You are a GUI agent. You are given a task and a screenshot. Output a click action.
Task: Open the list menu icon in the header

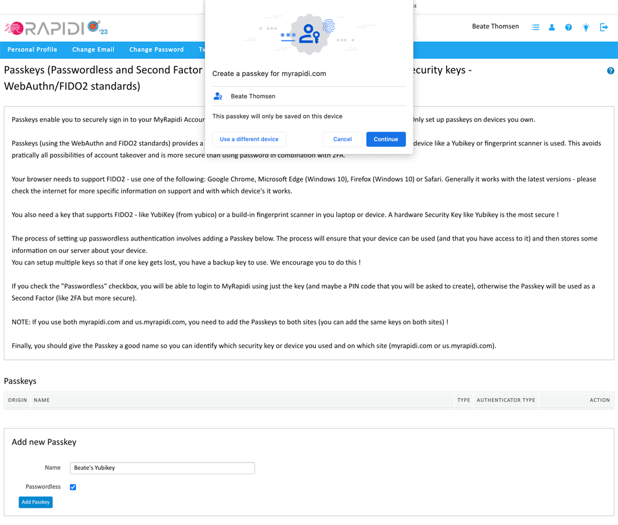coord(535,27)
